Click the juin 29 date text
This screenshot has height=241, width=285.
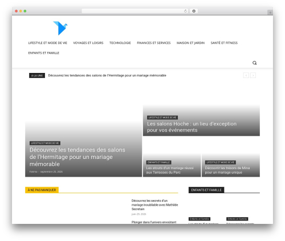139,214
